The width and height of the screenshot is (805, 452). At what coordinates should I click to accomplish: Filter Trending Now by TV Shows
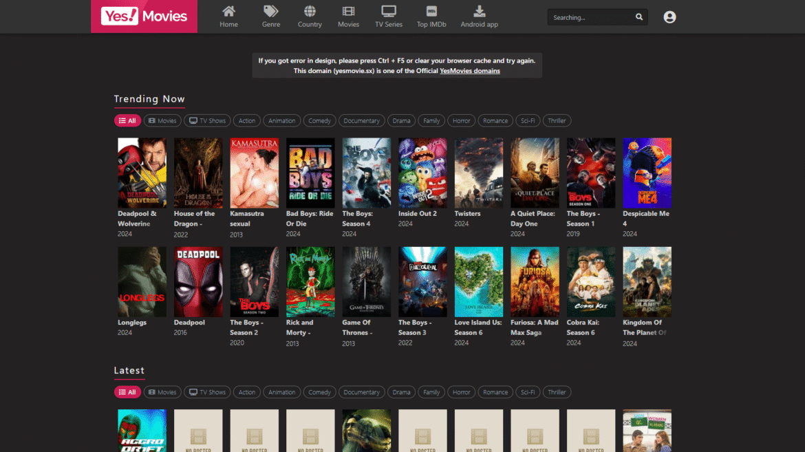pos(207,120)
